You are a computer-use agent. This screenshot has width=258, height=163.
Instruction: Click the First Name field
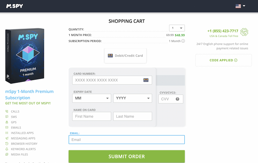click(x=92, y=116)
